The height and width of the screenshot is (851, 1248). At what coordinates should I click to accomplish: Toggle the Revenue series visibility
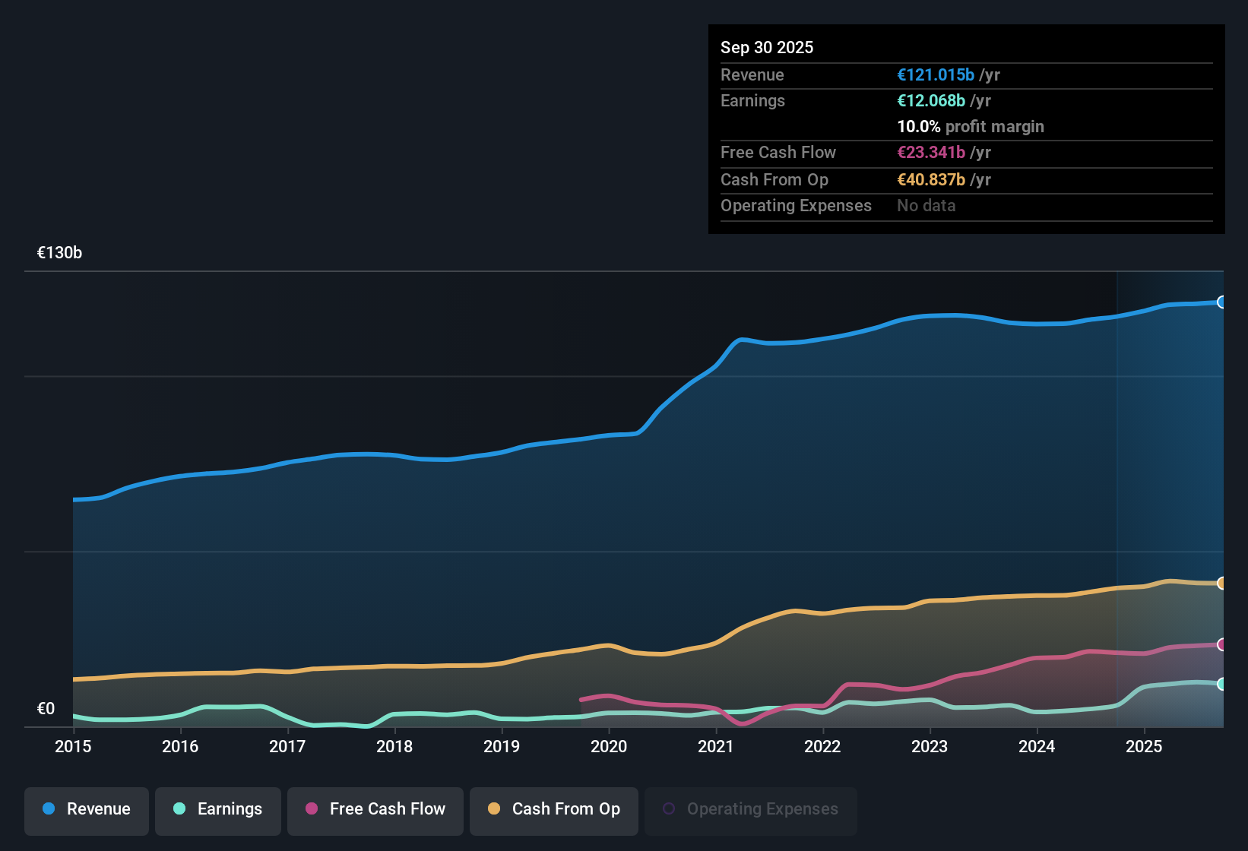tap(86, 809)
